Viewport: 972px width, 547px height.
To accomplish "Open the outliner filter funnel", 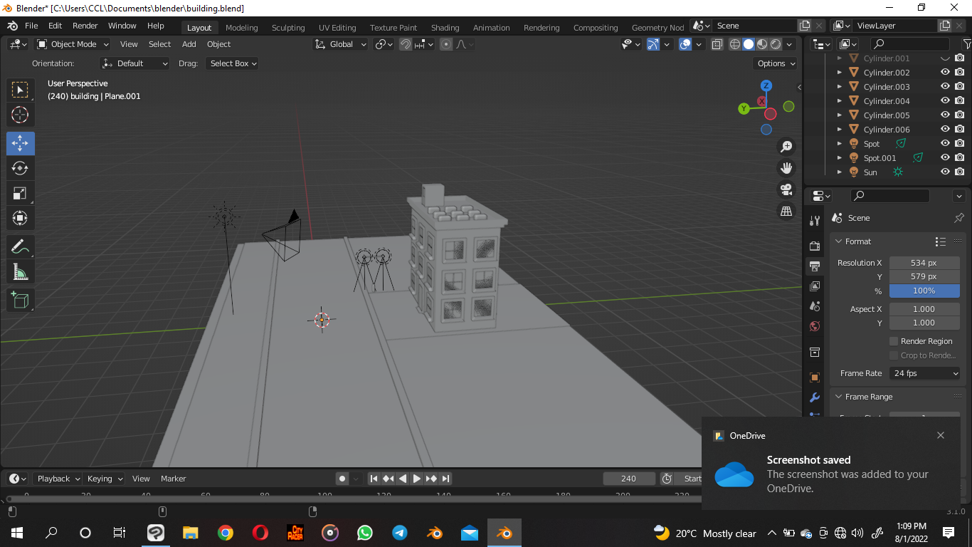I will coord(967,44).
